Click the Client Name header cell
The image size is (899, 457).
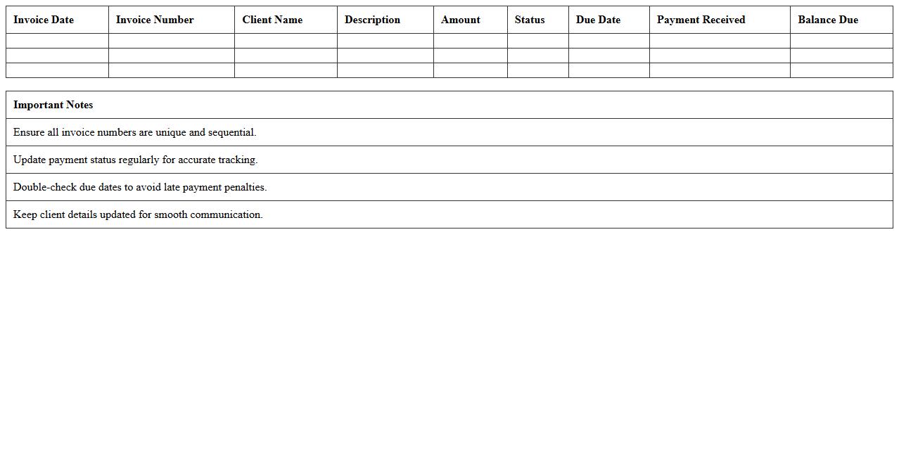[x=272, y=20]
